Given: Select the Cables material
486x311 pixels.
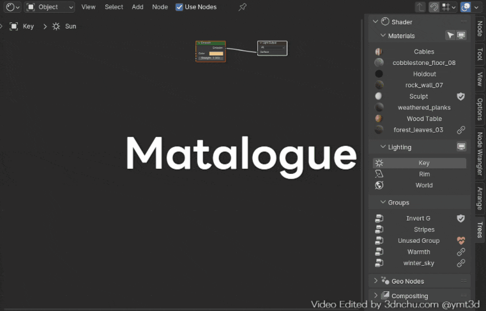Looking at the screenshot, I should (x=420, y=52).
